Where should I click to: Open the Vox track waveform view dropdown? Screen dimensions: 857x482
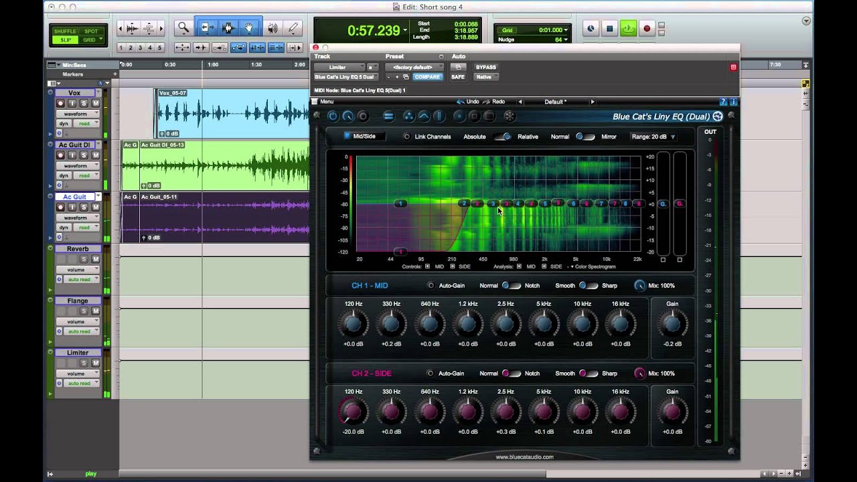pos(78,114)
